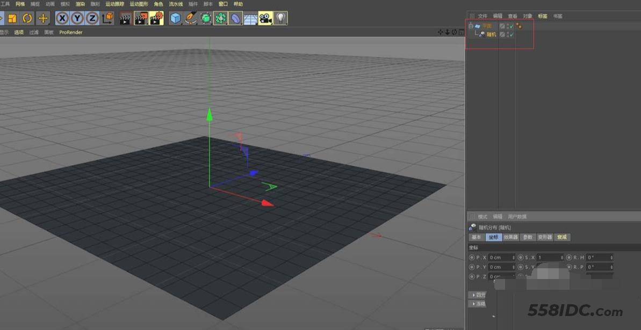Open the 网格 menu
The height and width of the screenshot is (330, 641).
pos(20,4)
